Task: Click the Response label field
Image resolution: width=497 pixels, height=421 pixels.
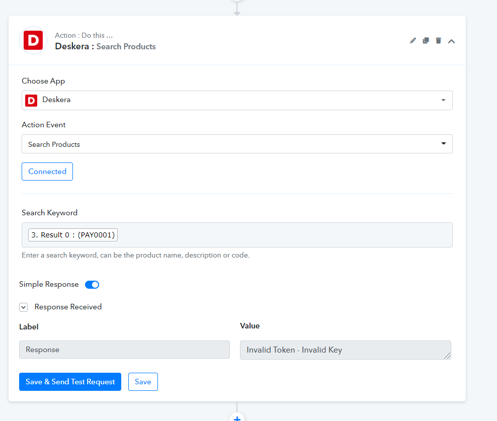Action: click(x=124, y=350)
